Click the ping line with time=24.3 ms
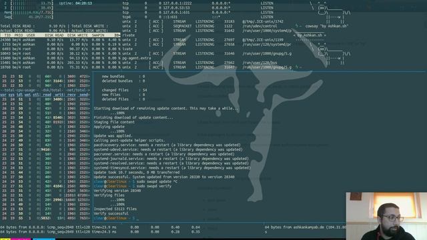The width and height of the screenshot is (427, 240). (58, 232)
